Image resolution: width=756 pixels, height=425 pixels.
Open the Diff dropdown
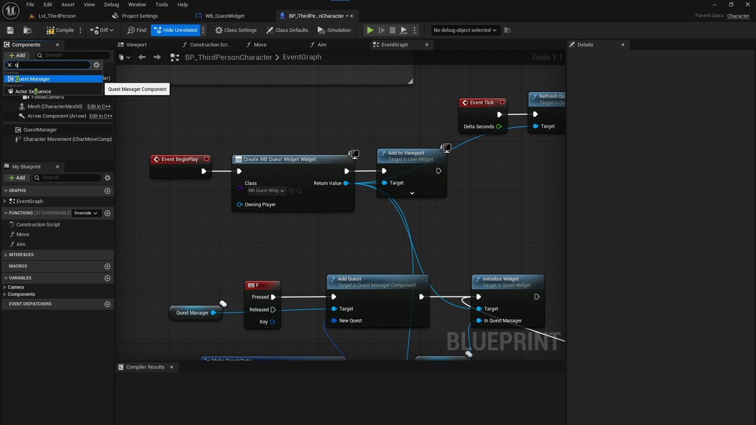[102, 30]
